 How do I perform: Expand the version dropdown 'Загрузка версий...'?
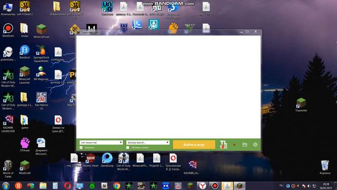pyautogui.click(x=148, y=142)
